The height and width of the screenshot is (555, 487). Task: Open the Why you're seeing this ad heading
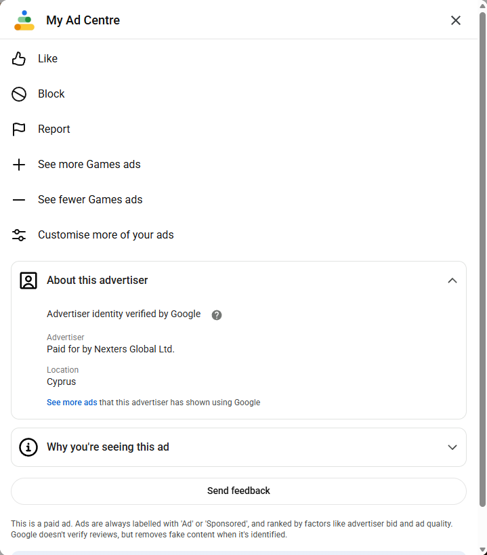(108, 447)
